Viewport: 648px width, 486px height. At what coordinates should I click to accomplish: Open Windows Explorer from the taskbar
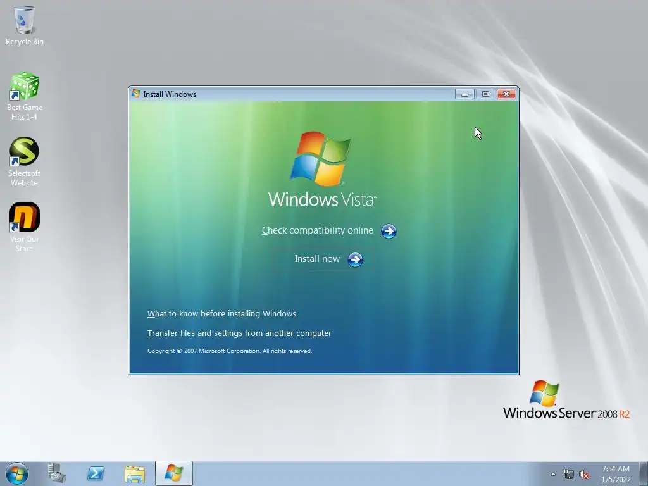135,473
